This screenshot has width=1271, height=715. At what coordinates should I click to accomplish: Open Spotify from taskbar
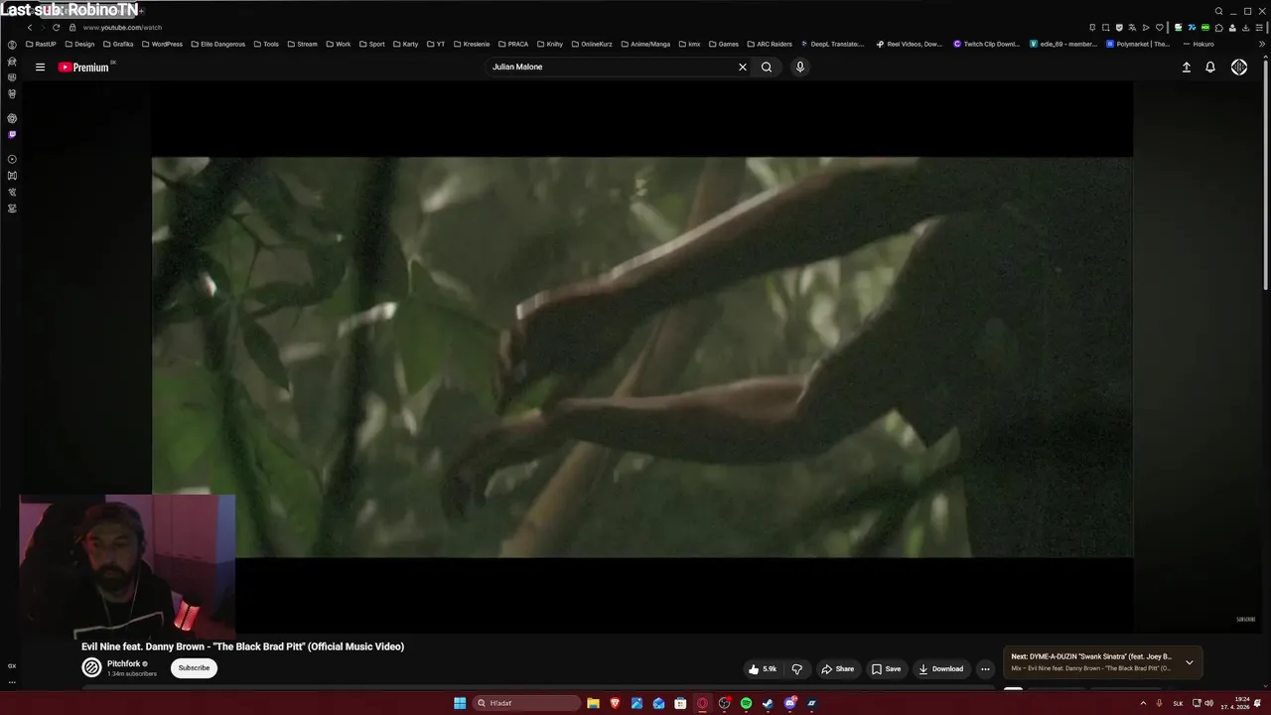click(x=746, y=703)
